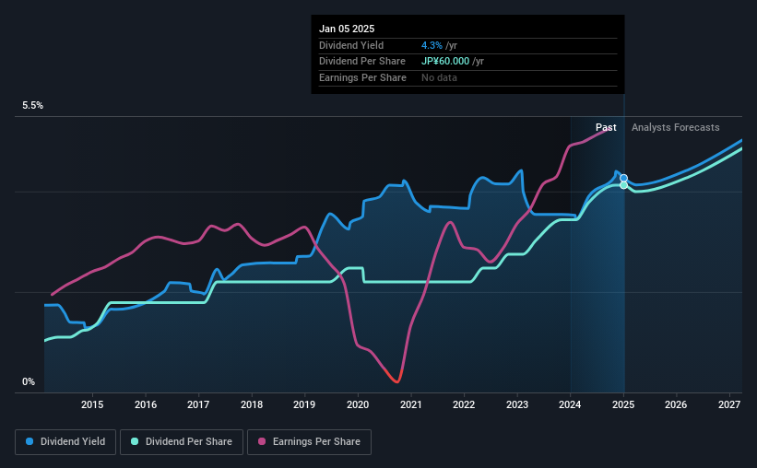This screenshot has width=757, height=468.
Task: Click the red negative earnings trough segment
Action: (395, 378)
